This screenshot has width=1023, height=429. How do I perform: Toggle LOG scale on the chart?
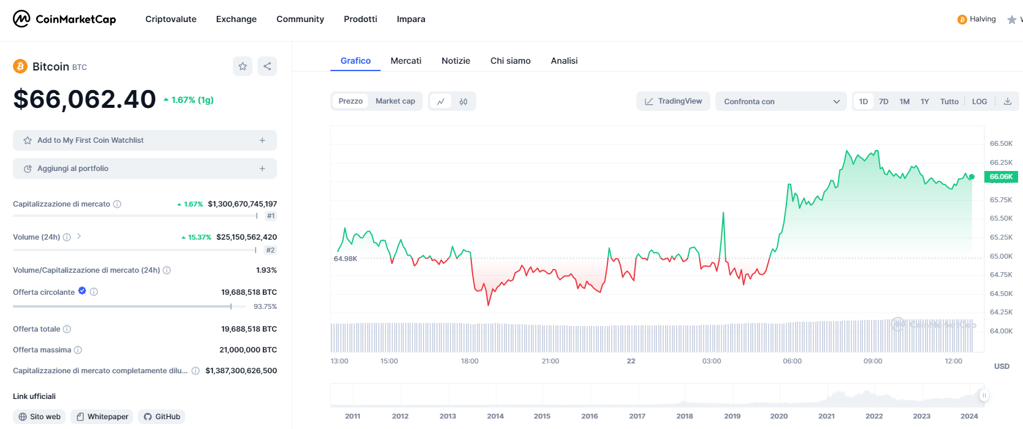tap(979, 101)
